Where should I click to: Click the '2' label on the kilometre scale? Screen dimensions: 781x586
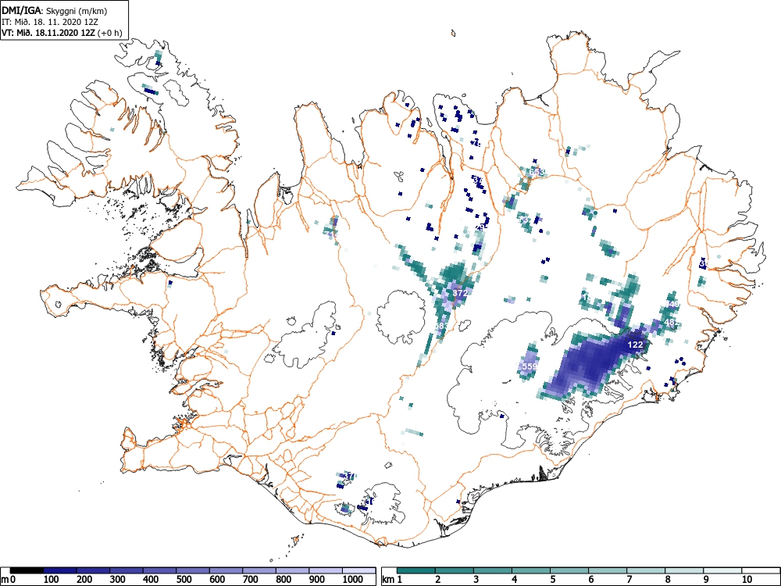437,580
